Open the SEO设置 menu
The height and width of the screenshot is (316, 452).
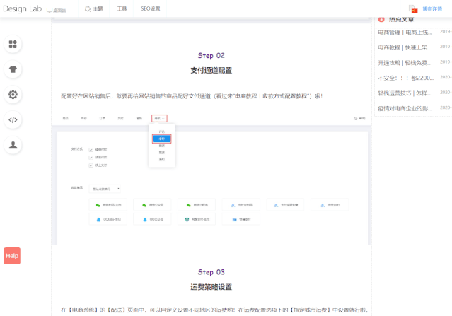(150, 8)
